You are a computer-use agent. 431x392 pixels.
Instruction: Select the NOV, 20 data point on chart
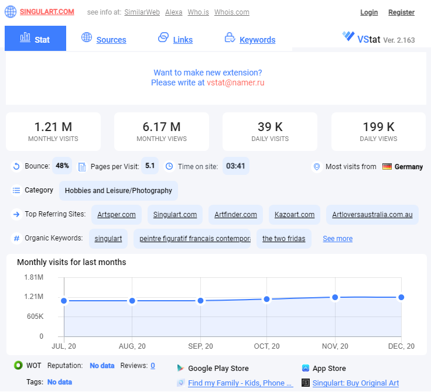click(x=335, y=297)
